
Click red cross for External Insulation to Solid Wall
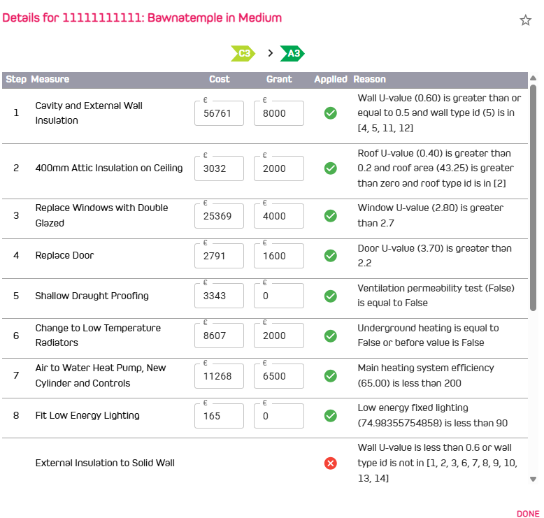(330, 463)
